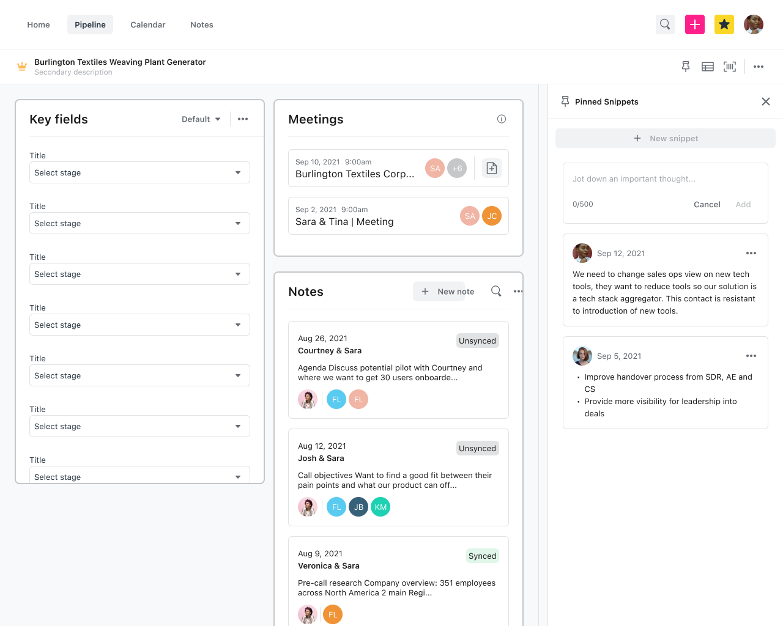The height and width of the screenshot is (626, 783).
Task: Open more options for the Sep 12, 2021 snippet
Action: tap(751, 253)
